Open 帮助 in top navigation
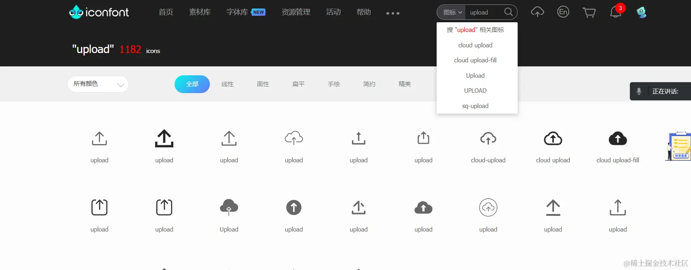 364,12
